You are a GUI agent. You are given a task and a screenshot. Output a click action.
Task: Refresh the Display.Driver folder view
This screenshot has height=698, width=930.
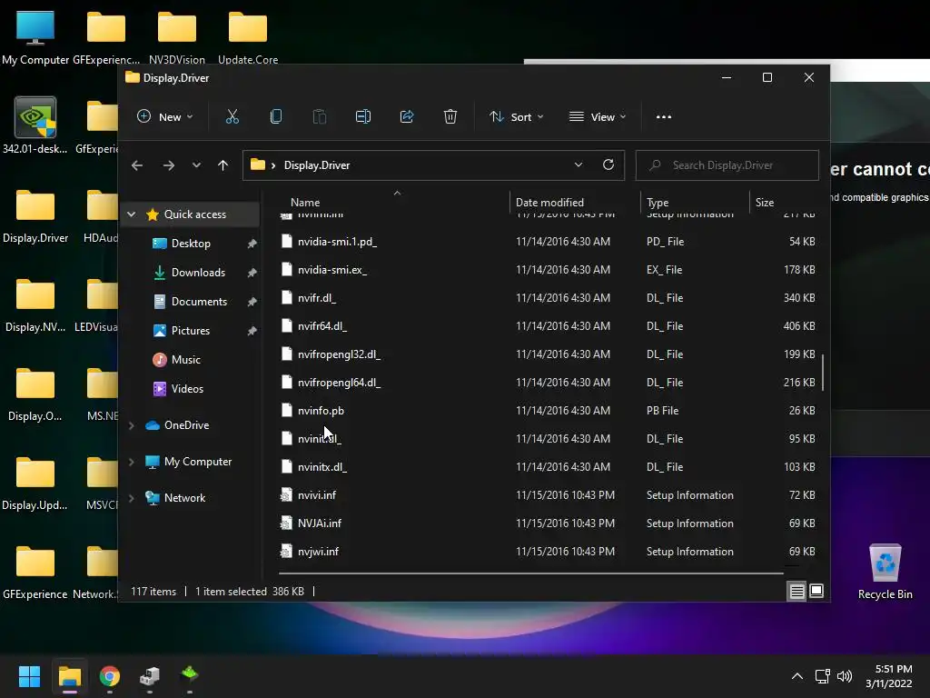click(608, 165)
